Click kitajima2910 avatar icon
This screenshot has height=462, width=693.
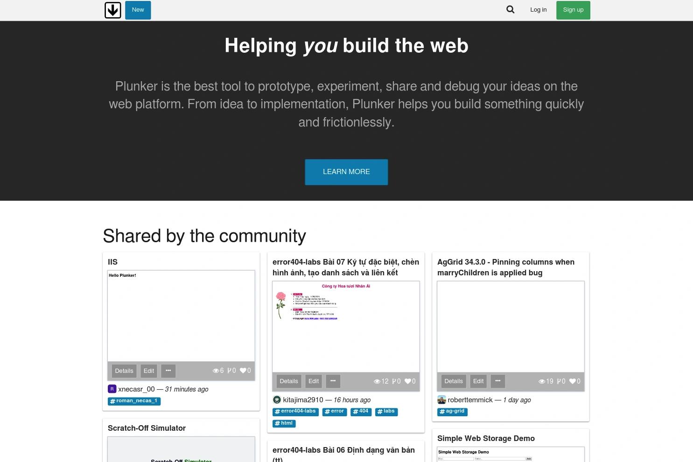click(277, 400)
